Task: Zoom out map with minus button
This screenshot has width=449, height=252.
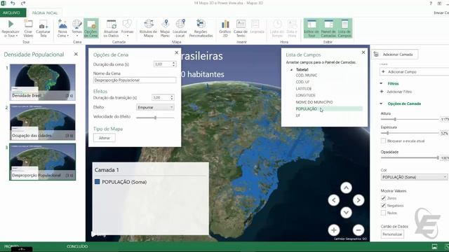Action: click(358, 230)
